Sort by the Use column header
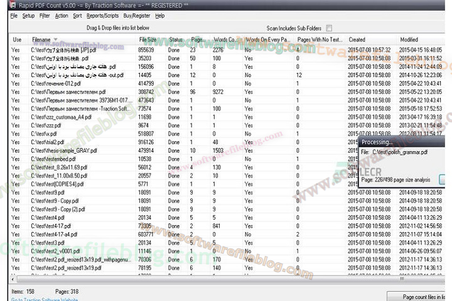The image size is (452, 301). click(x=17, y=40)
